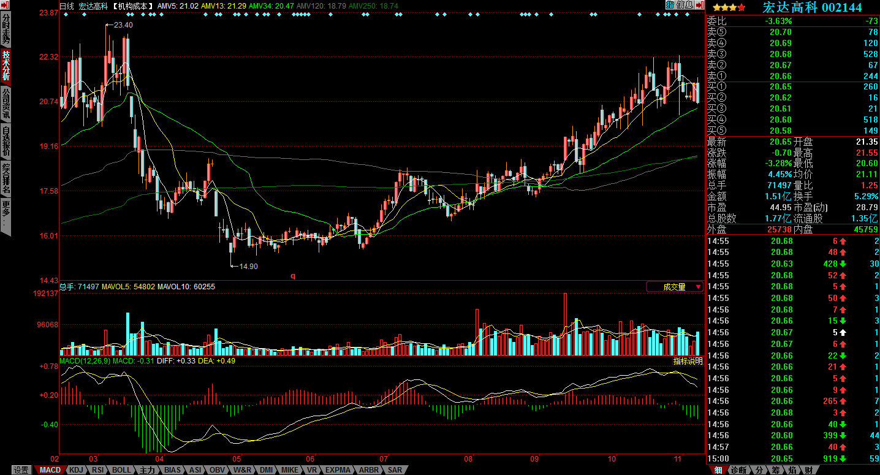Click the MACD(12,26,9) parameter label

[x=85, y=361]
